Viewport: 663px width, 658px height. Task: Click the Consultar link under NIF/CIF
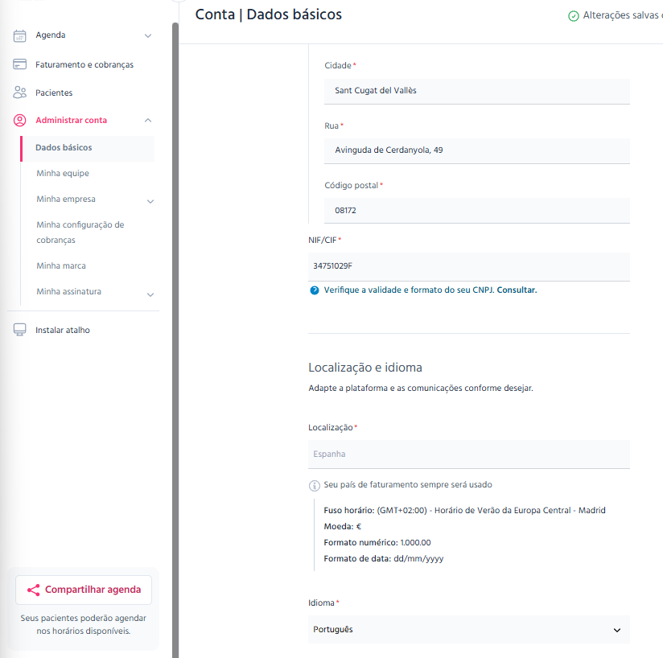(517, 290)
